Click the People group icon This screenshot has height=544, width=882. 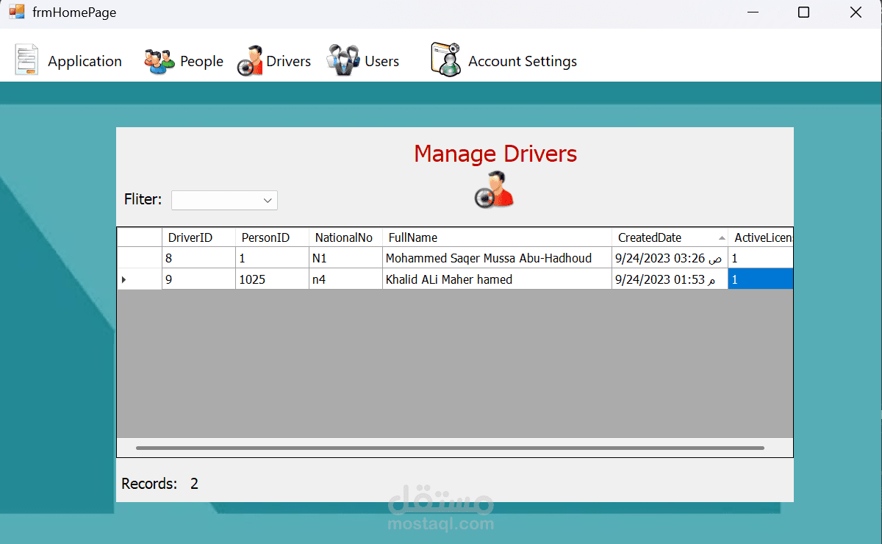[159, 61]
